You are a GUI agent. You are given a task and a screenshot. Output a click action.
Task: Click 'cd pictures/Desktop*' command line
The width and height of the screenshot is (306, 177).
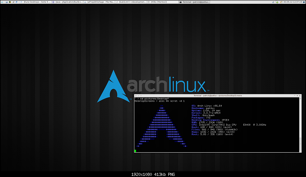(154, 99)
